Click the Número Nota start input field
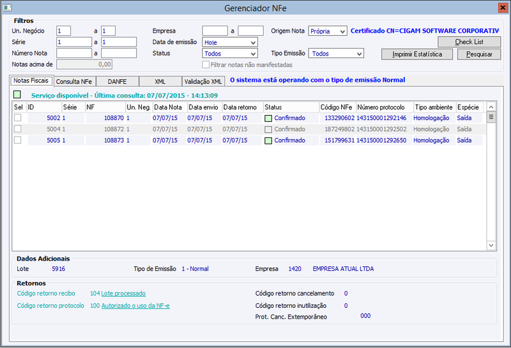Viewport: 511px width, 348px height. coord(74,53)
